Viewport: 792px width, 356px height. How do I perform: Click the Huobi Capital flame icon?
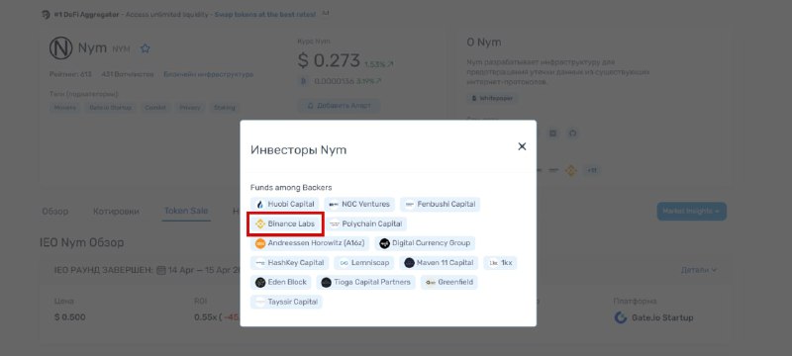click(x=260, y=205)
